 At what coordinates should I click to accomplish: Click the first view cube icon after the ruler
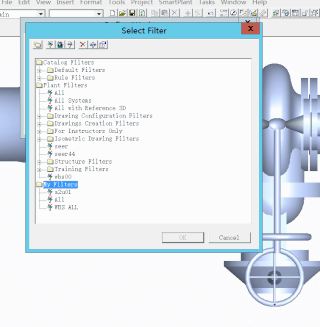(276, 13)
